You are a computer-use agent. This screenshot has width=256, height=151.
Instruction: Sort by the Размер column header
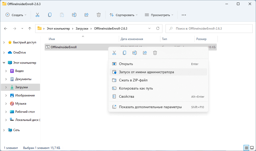click(201, 39)
